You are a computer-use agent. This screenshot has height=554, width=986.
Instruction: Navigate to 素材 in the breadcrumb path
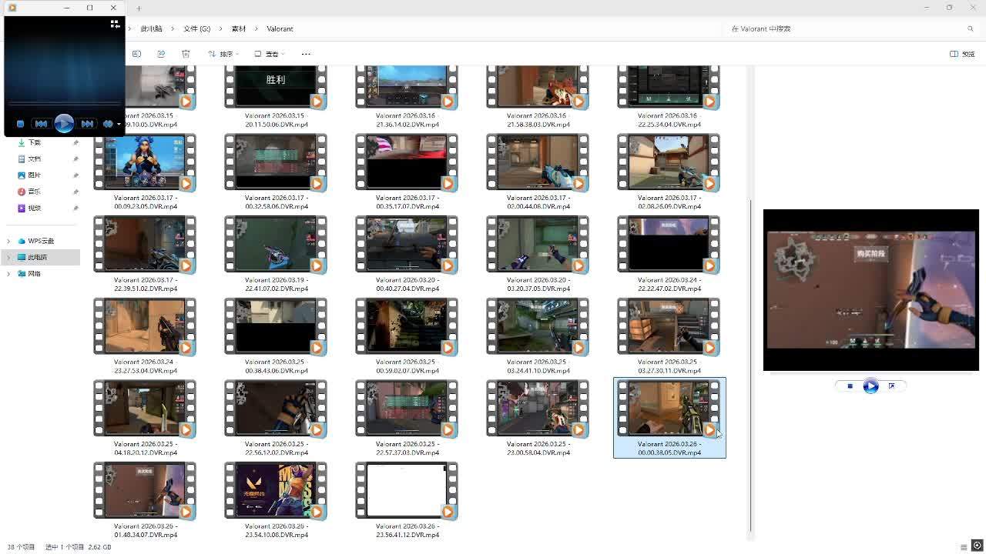(x=239, y=28)
